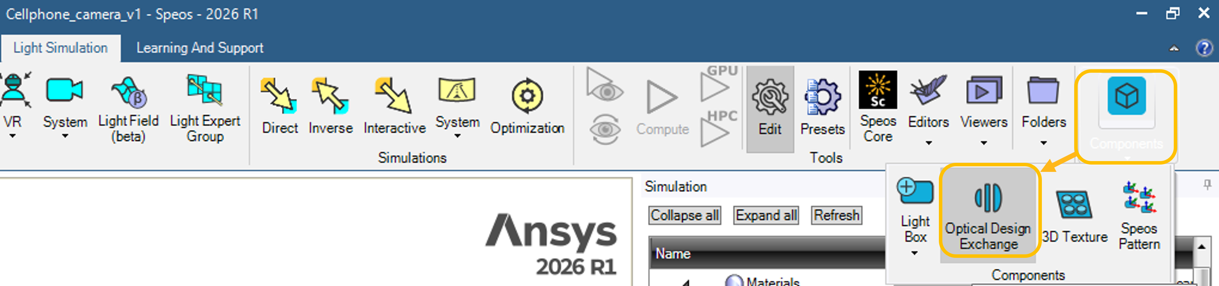
Task: Expand the Folders dropdown arrow
Action: (1043, 143)
